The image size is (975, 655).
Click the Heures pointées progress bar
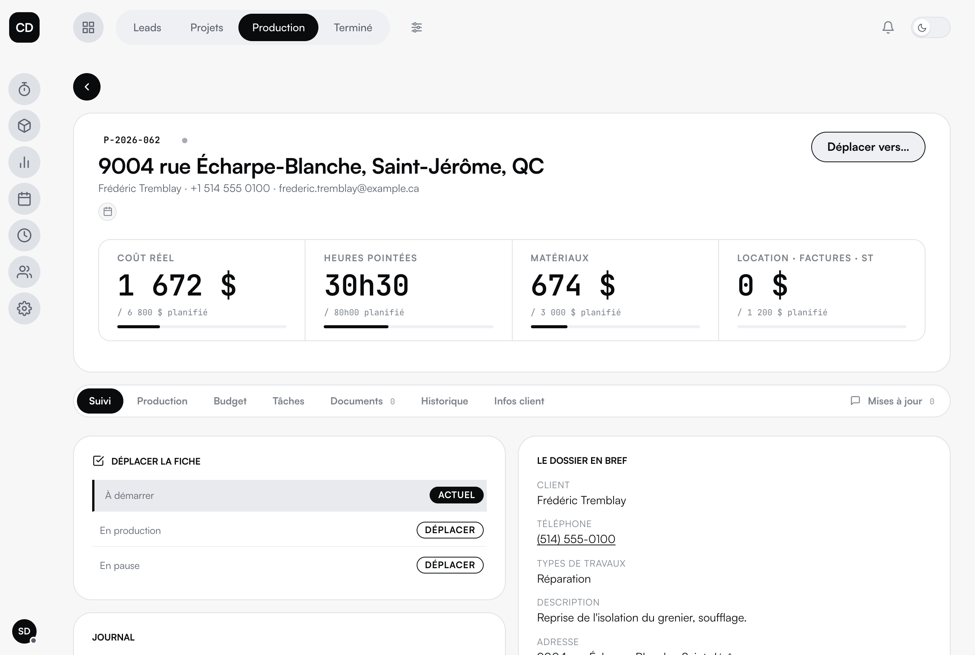(x=409, y=326)
